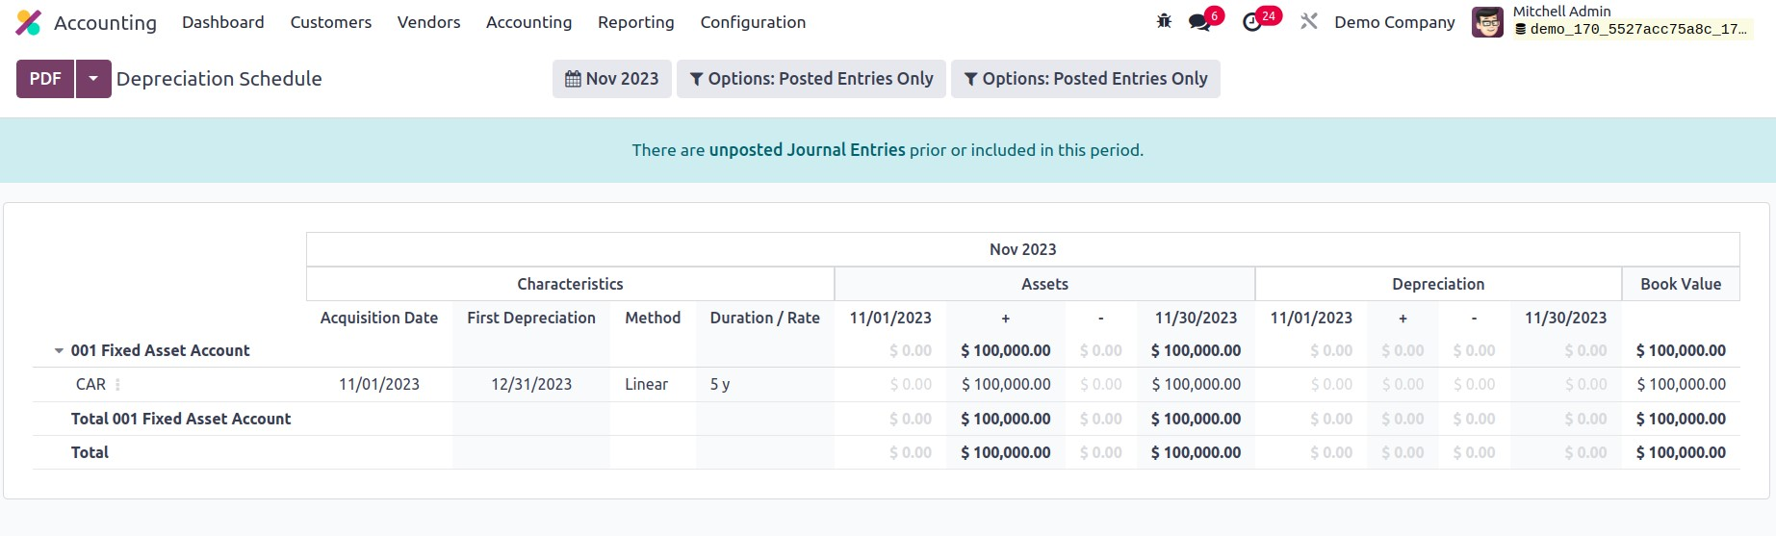Open the activities clock icon

(x=1252, y=22)
